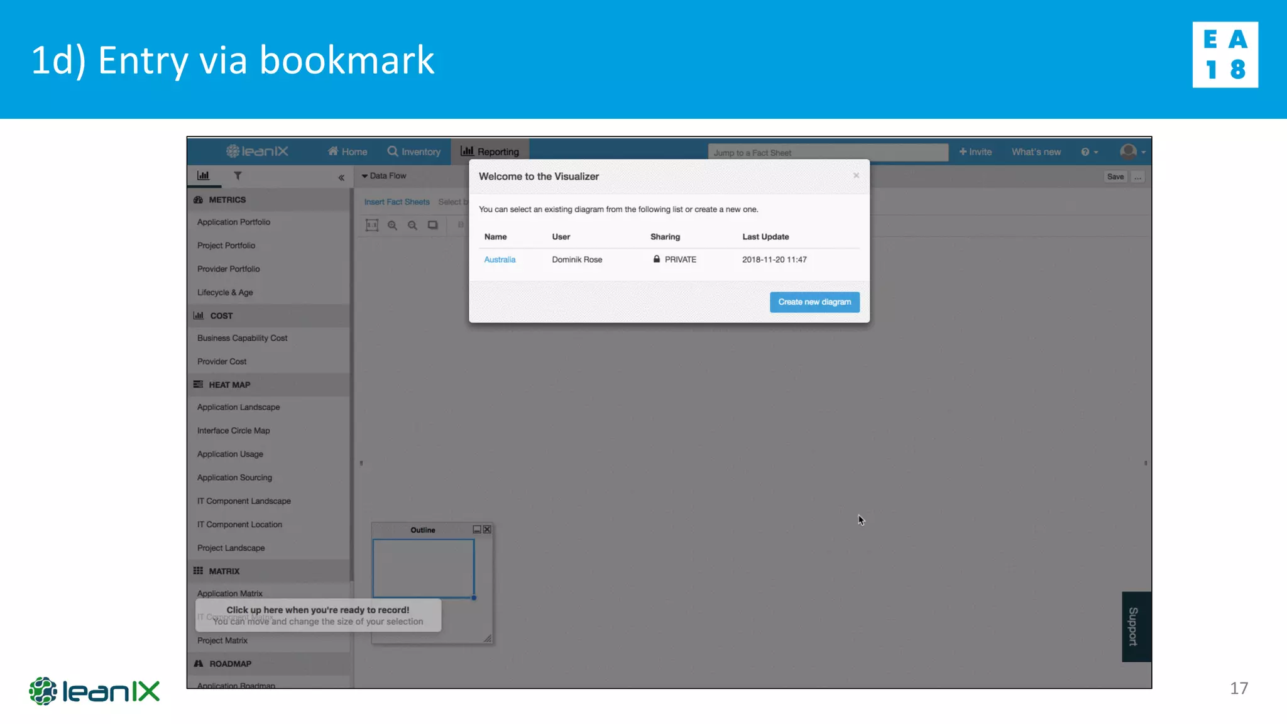Expand the Data Flow dropdown
Screen dimensions: 1287x724
(x=384, y=176)
